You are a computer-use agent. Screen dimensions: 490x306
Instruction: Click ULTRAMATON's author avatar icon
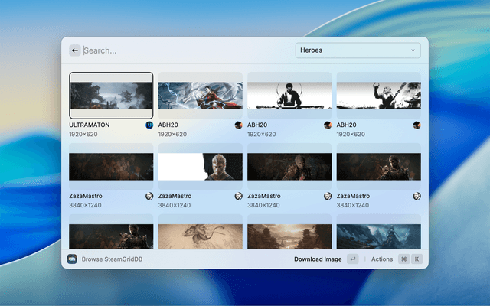pos(149,125)
